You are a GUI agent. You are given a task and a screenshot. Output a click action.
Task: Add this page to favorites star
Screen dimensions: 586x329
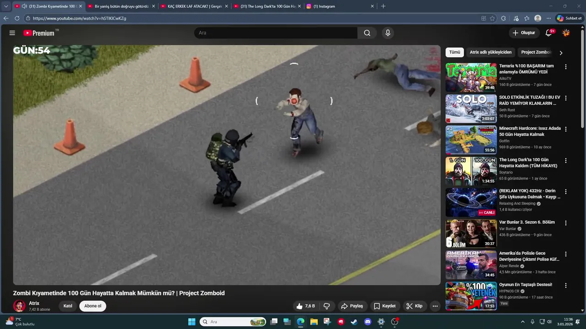coord(493,18)
